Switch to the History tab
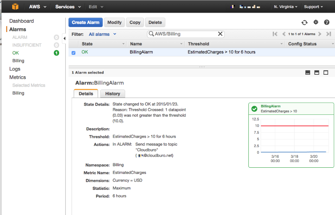This screenshot has width=335, height=215. click(113, 93)
